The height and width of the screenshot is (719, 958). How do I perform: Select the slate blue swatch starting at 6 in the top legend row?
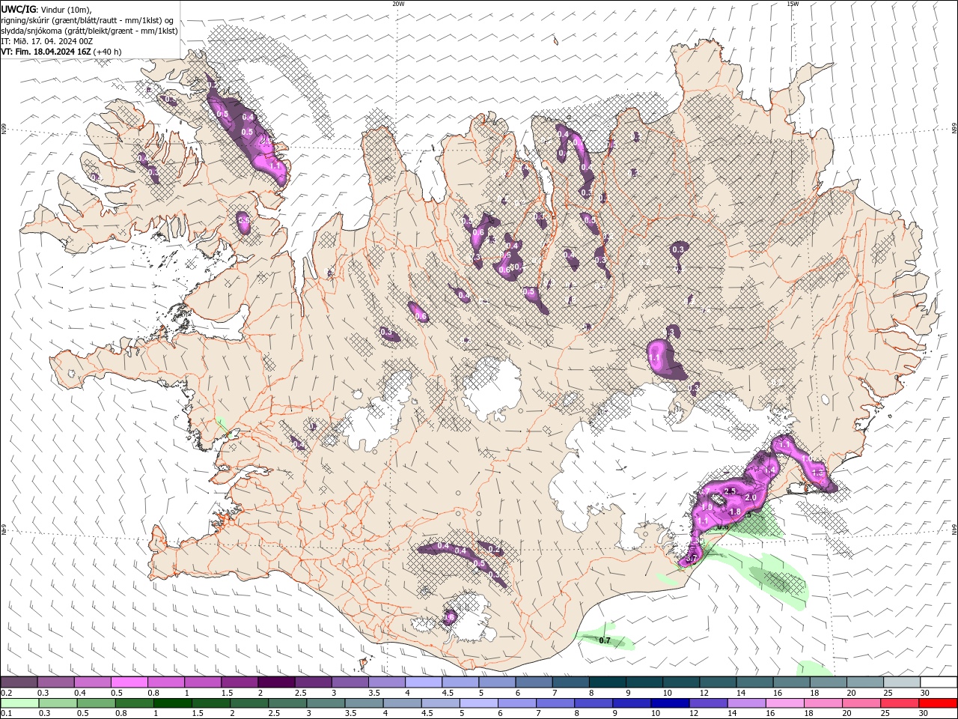pos(534,682)
